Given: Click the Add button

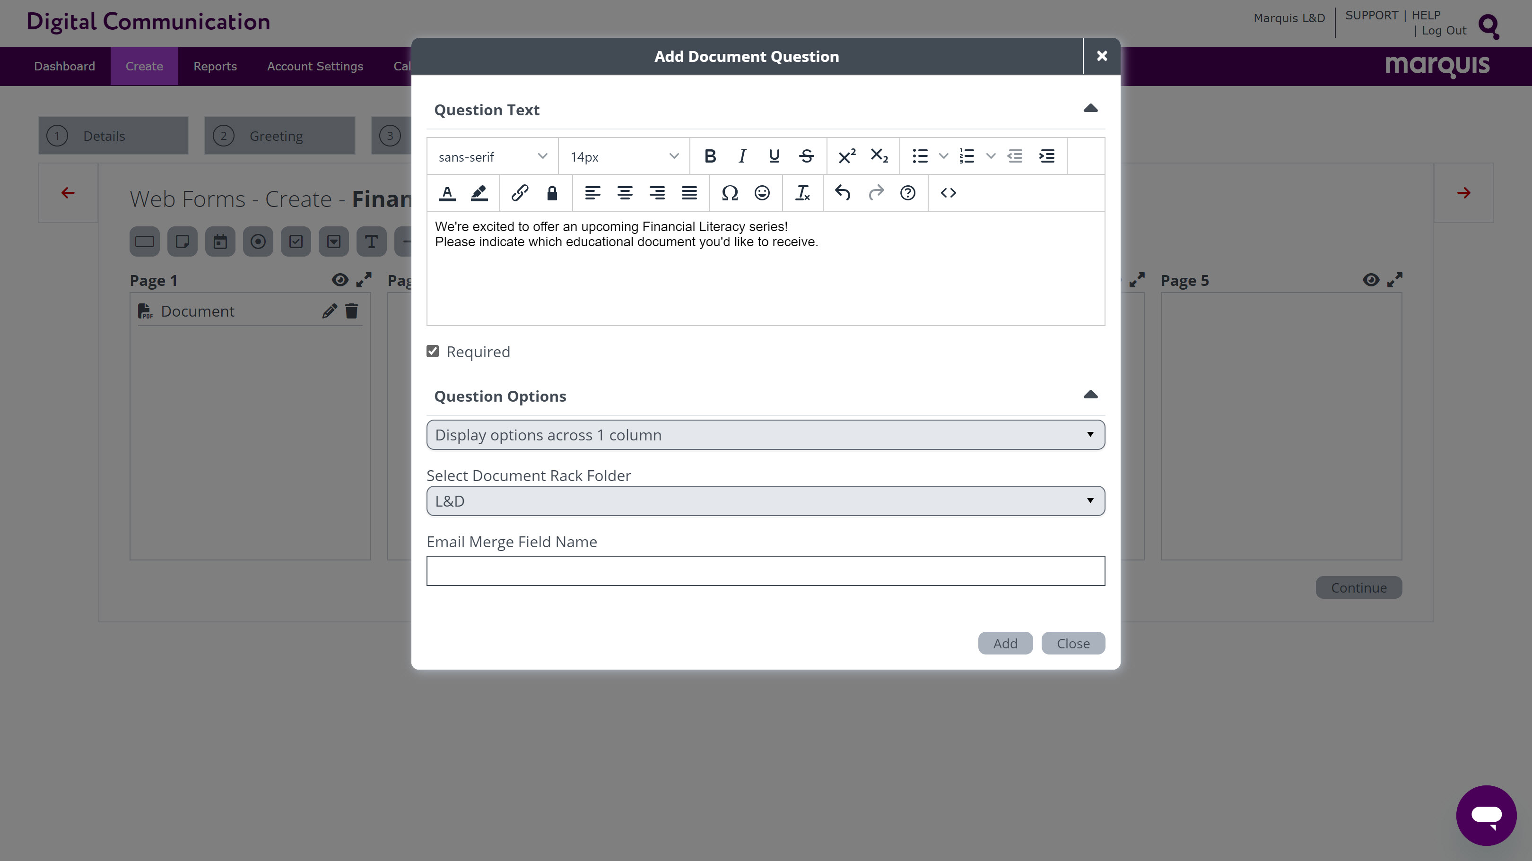Looking at the screenshot, I should tap(1005, 644).
